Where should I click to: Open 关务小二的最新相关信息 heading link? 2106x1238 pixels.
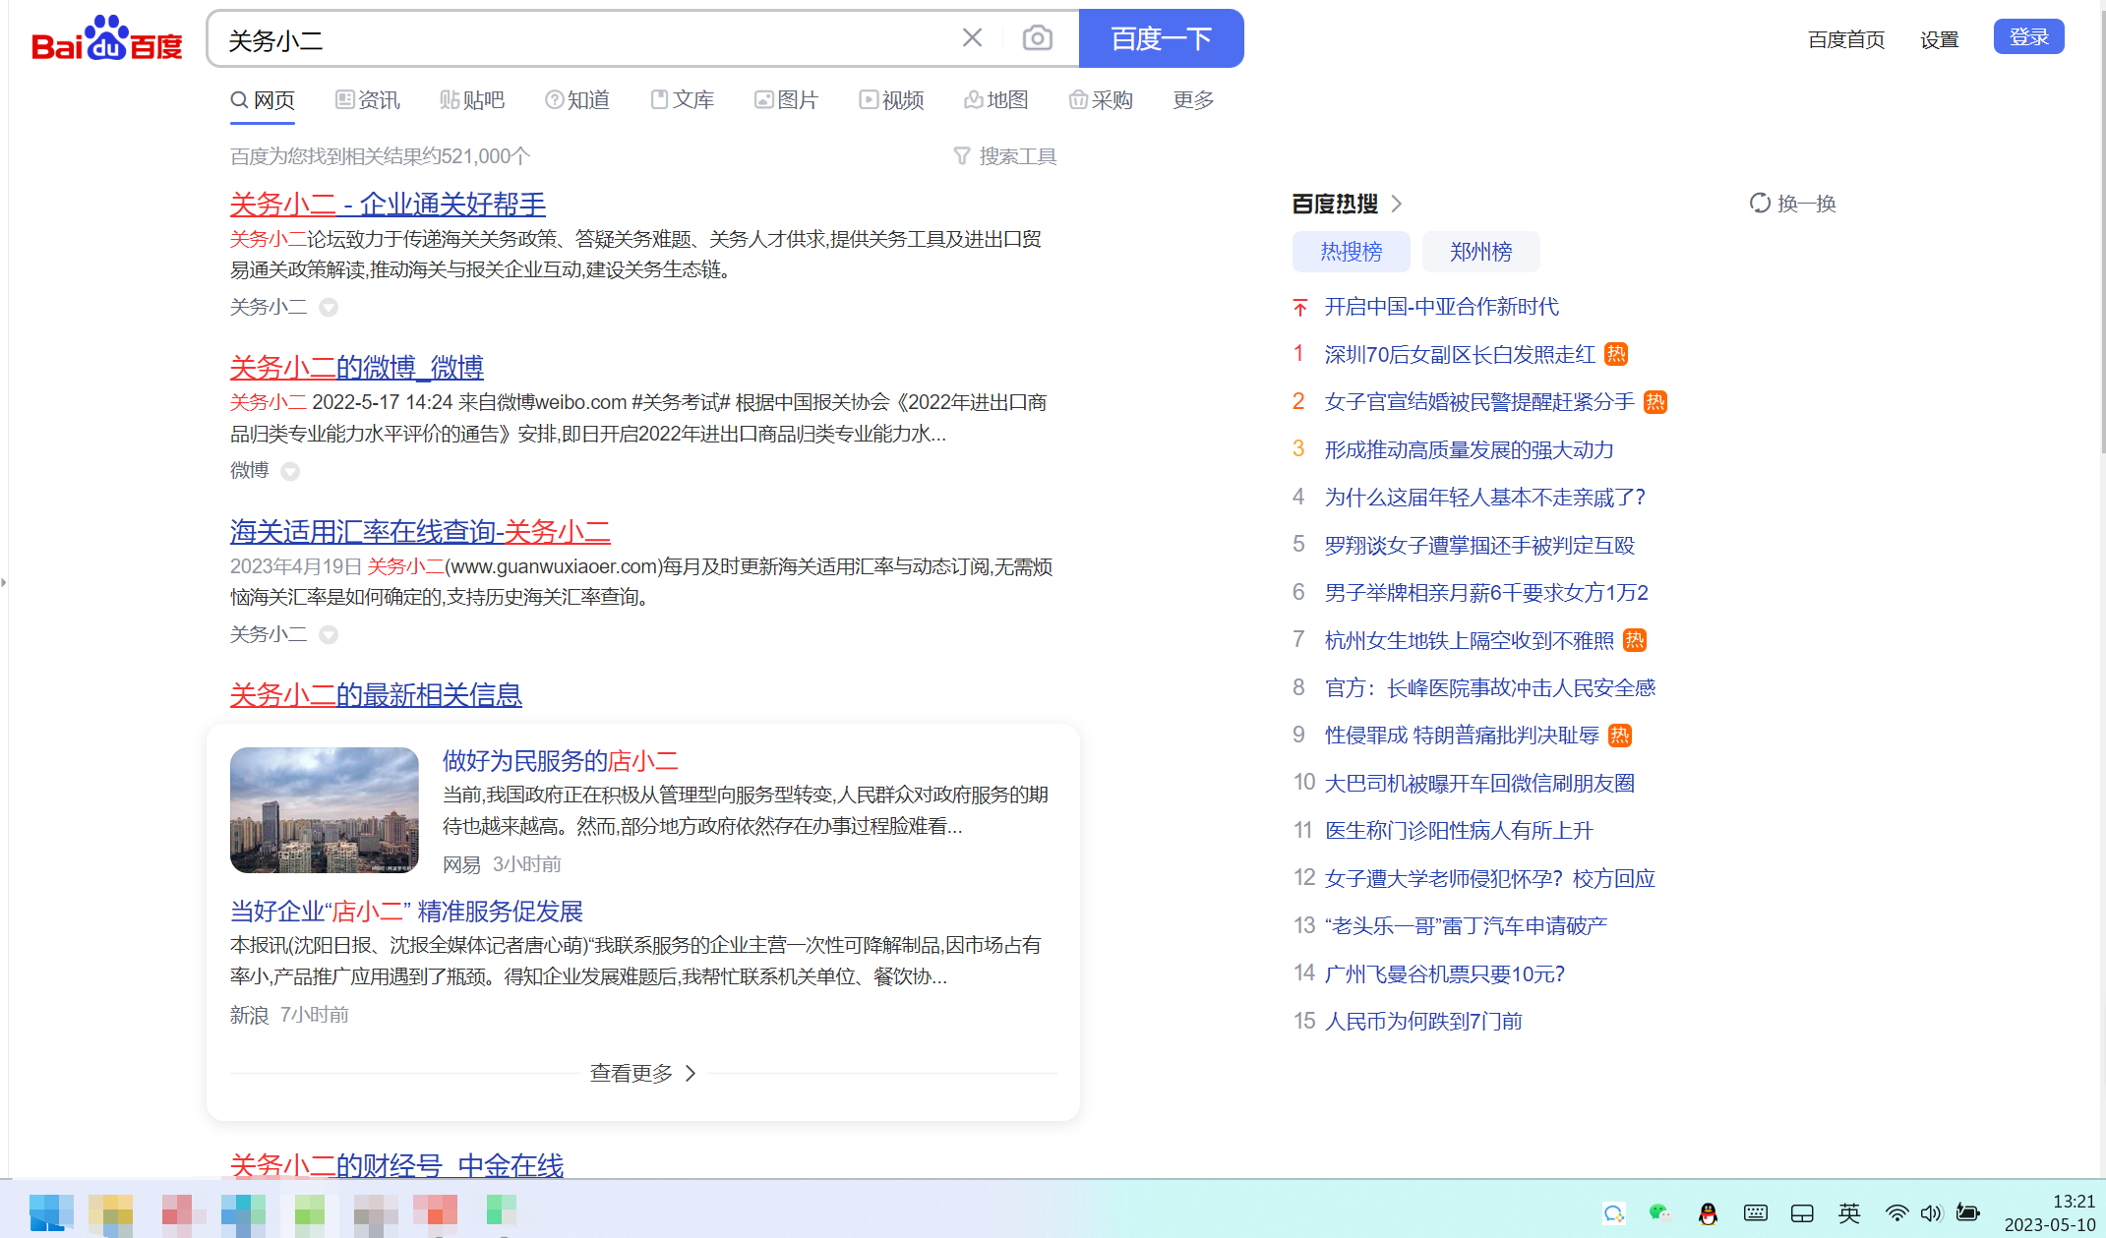pos(376,694)
